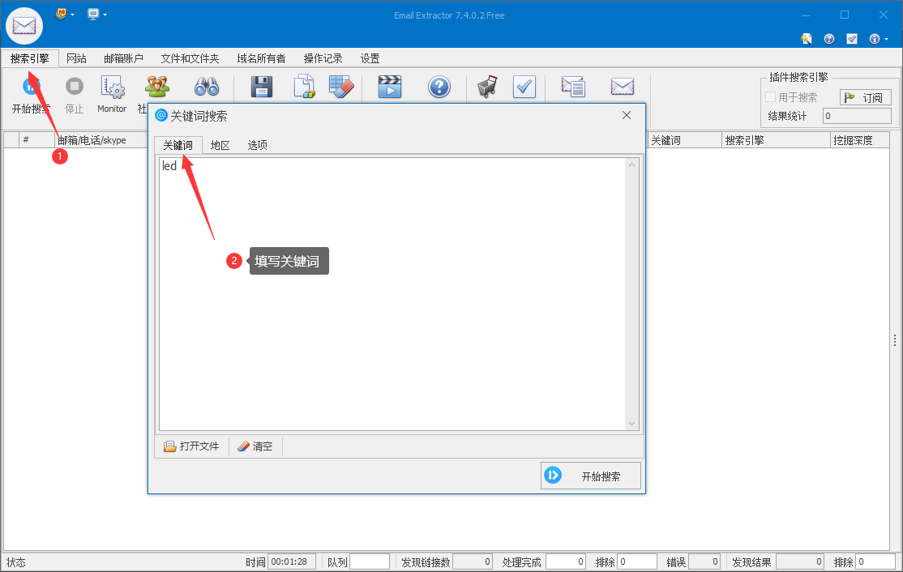
Task: Click the 队列 status field
Action: click(x=369, y=561)
